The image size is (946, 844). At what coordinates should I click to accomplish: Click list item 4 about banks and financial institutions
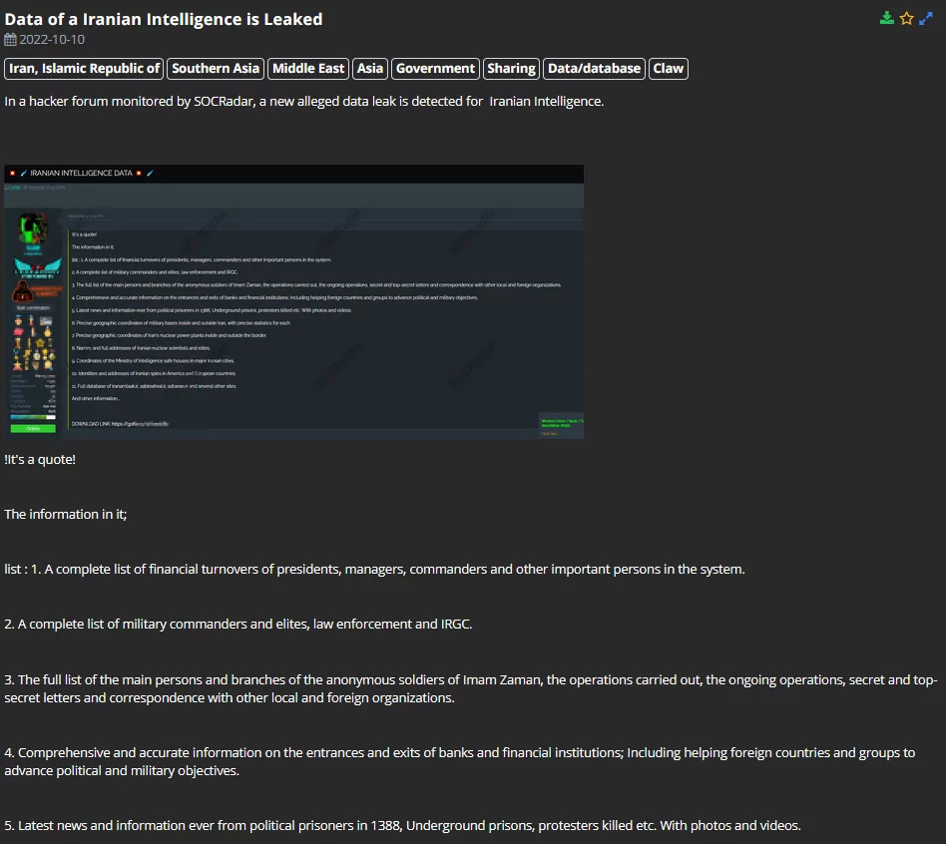[460, 762]
